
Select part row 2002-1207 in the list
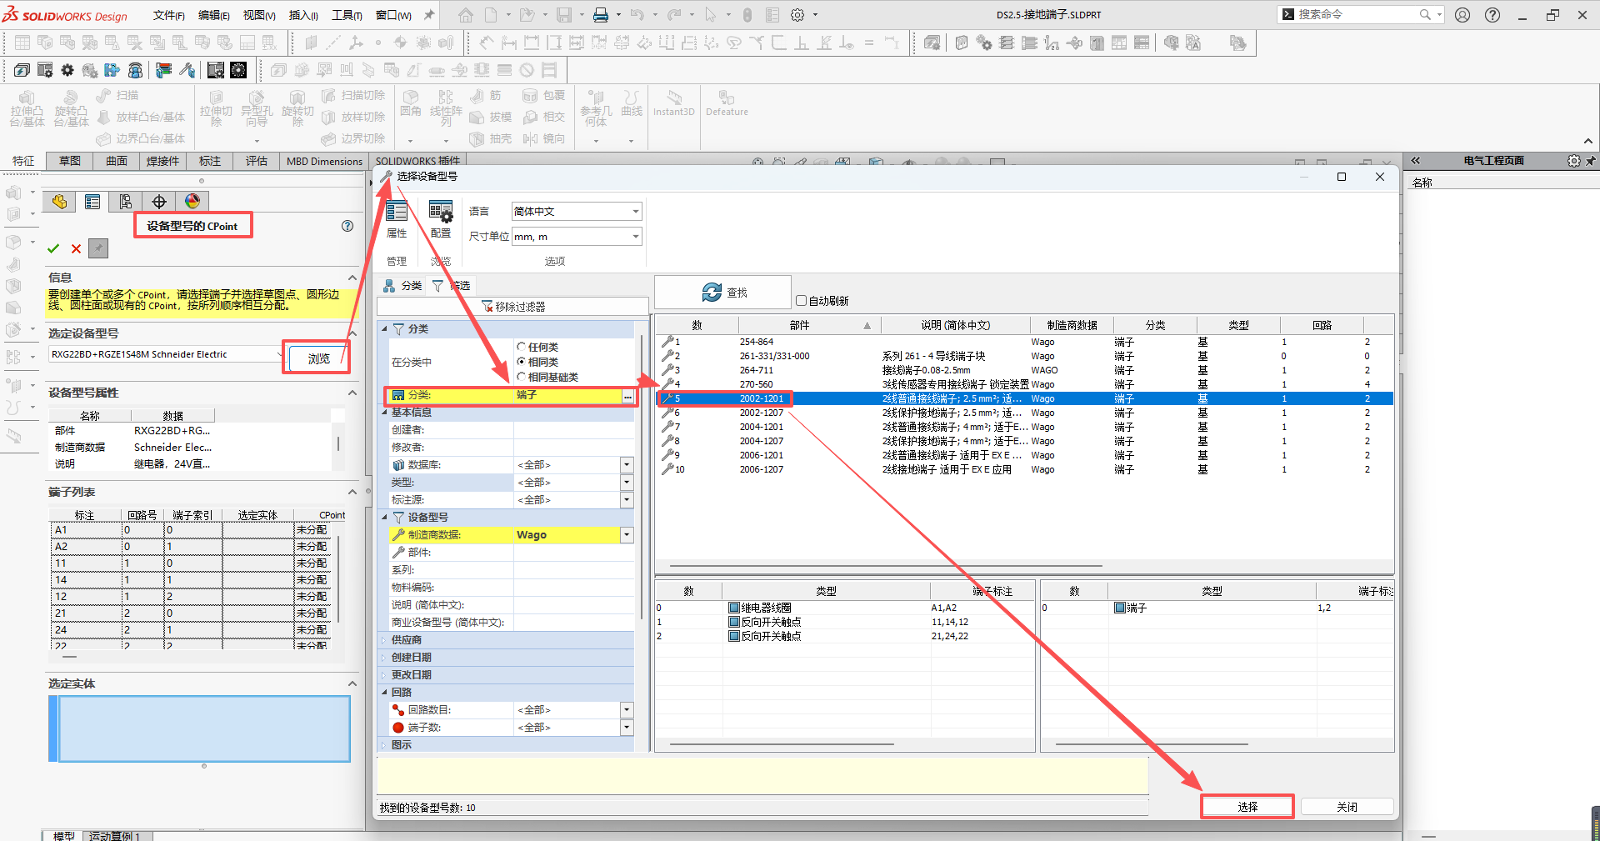[761, 413]
